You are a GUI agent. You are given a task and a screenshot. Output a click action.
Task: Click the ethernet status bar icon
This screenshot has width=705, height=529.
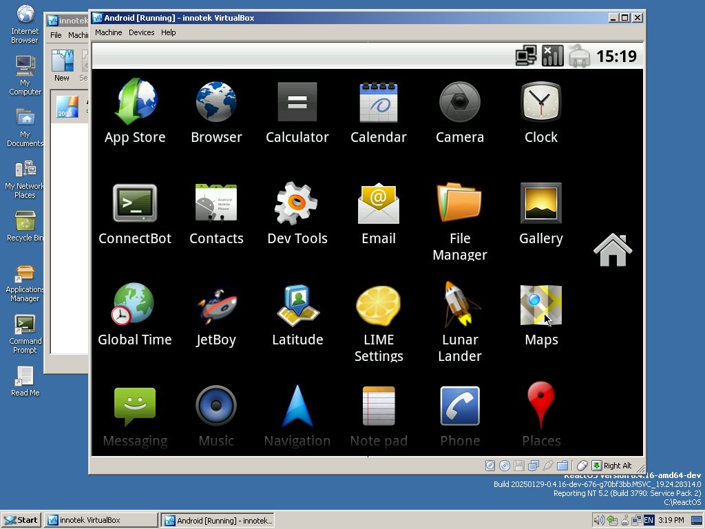[579, 56]
